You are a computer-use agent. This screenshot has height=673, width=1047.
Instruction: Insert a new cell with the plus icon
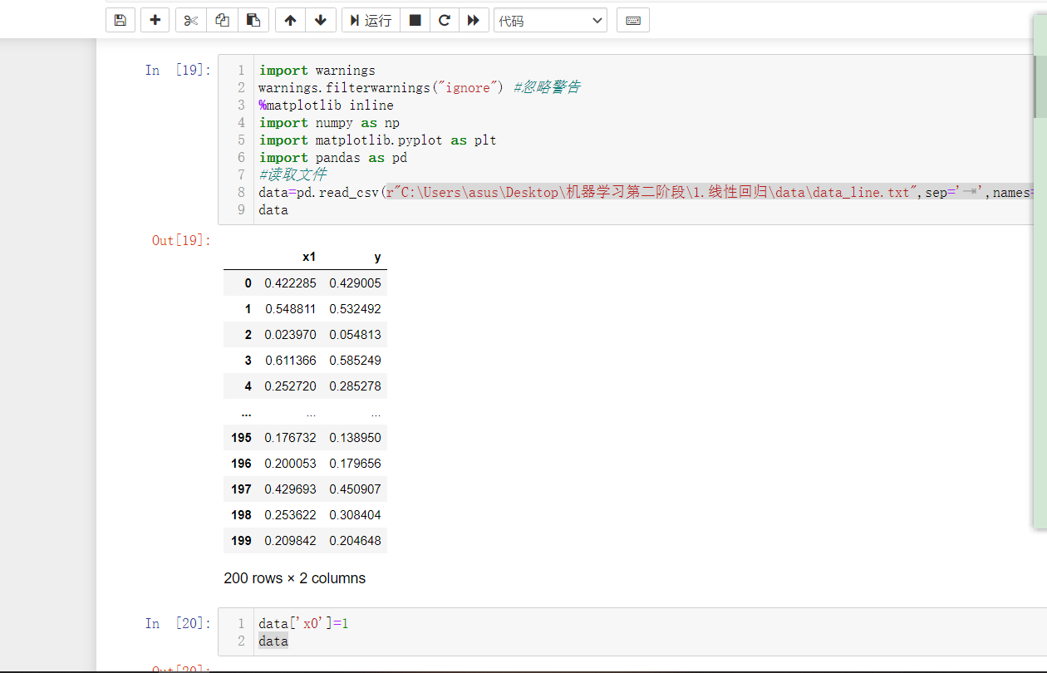click(x=155, y=20)
